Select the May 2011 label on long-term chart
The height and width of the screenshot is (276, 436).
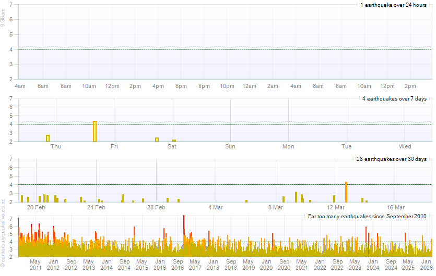[x=36, y=265]
